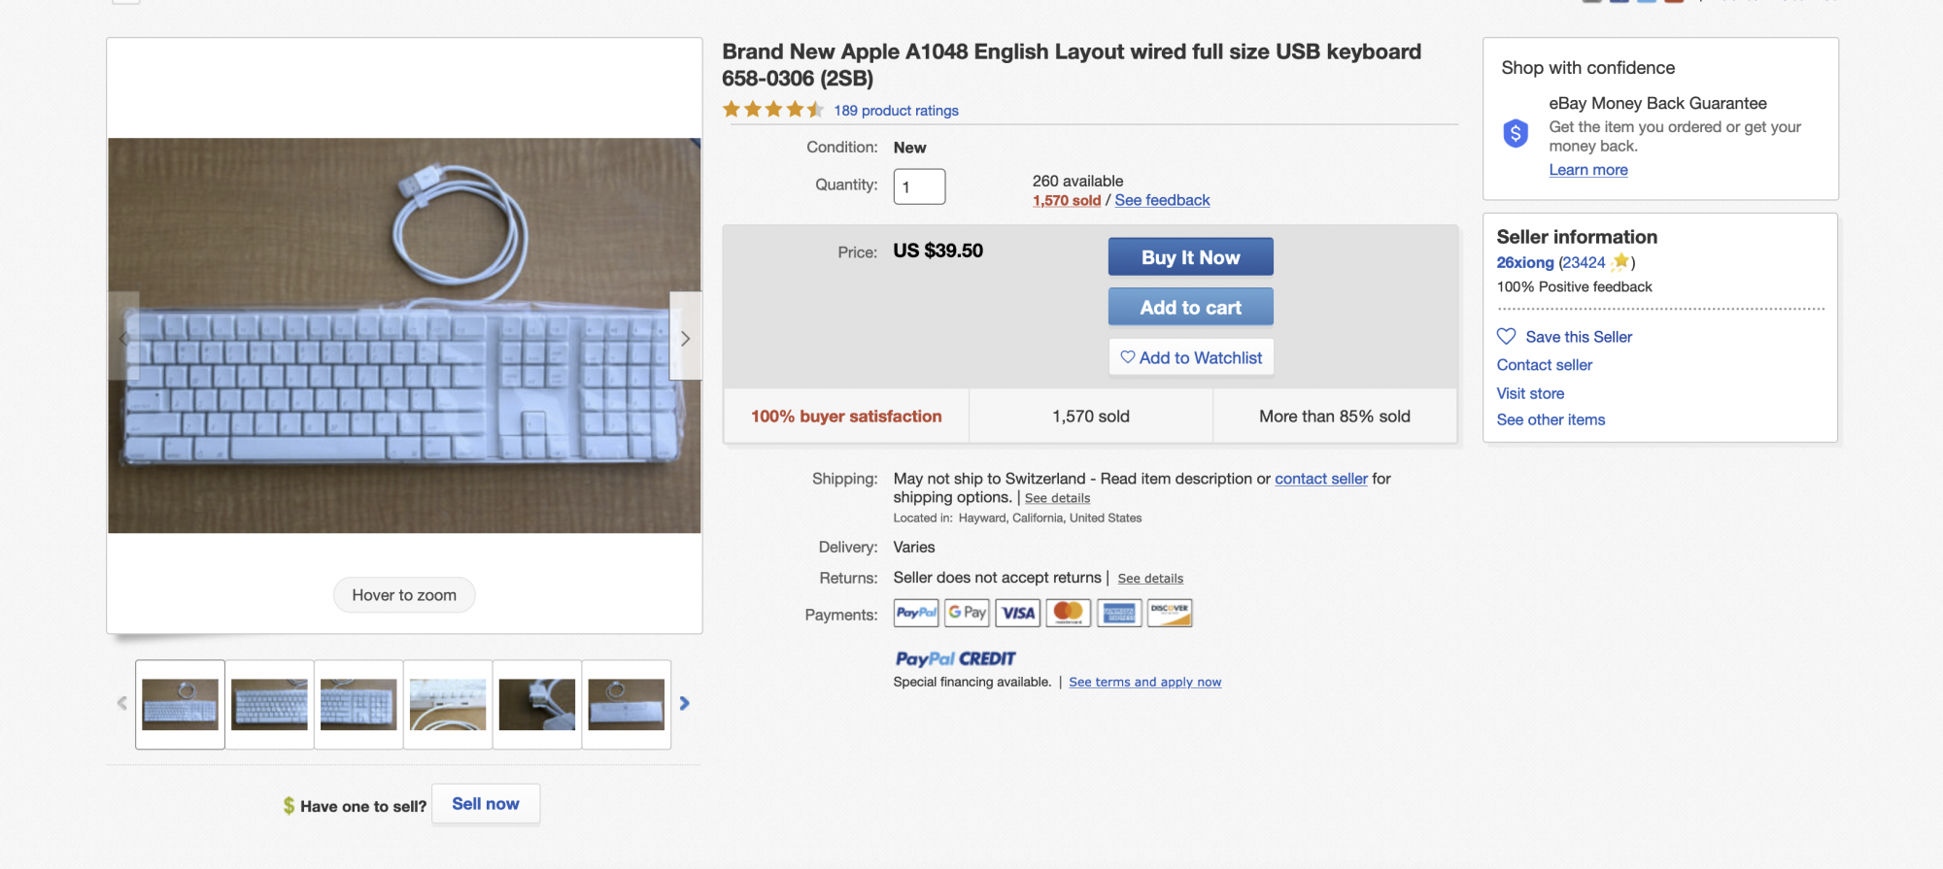
Task: Click the PayPal payment icon
Action: click(916, 613)
